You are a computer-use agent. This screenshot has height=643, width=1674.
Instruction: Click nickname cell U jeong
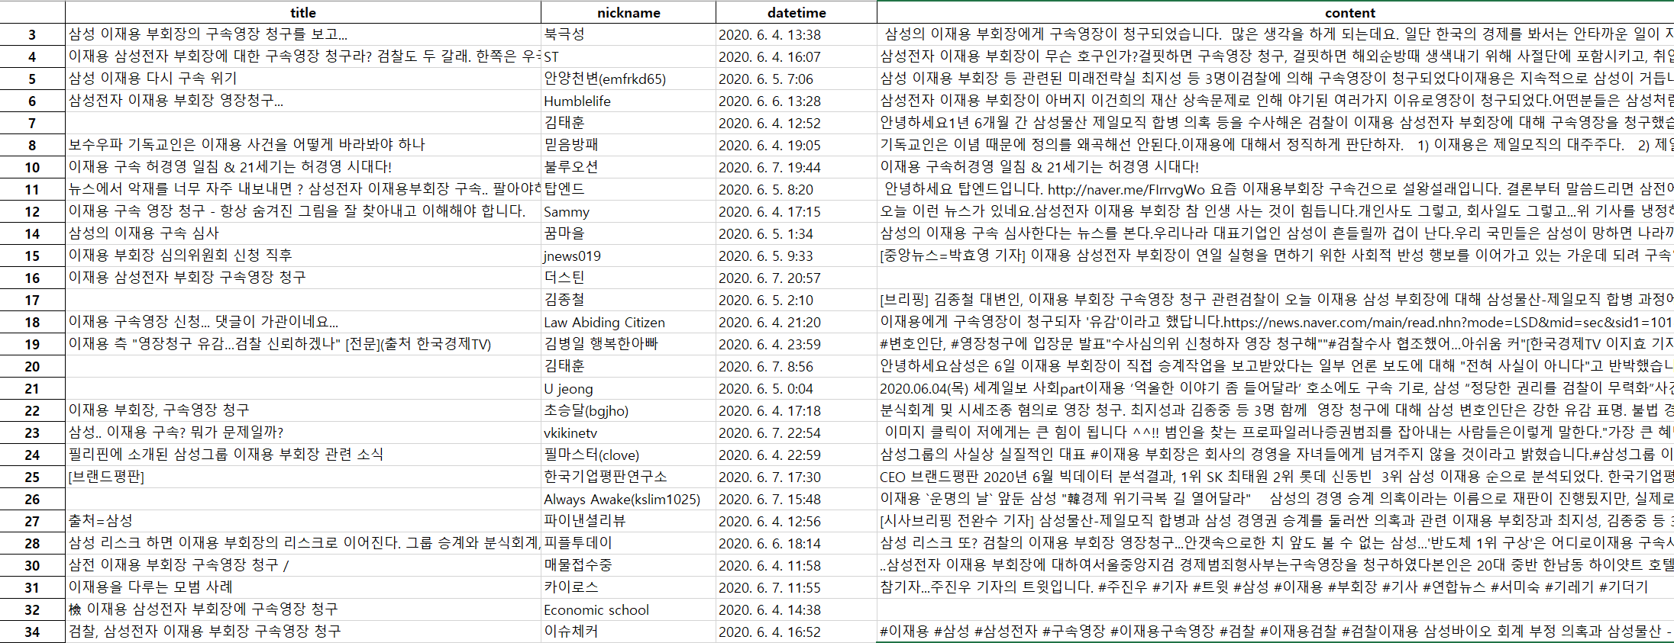click(x=629, y=388)
